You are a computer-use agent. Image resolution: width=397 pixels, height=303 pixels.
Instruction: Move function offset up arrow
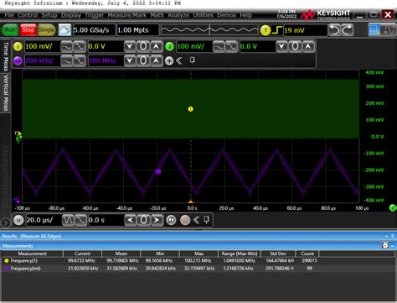click(157, 60)
